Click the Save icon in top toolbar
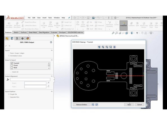Viewport: 167px width, 125px height. [x=88, y=18]
